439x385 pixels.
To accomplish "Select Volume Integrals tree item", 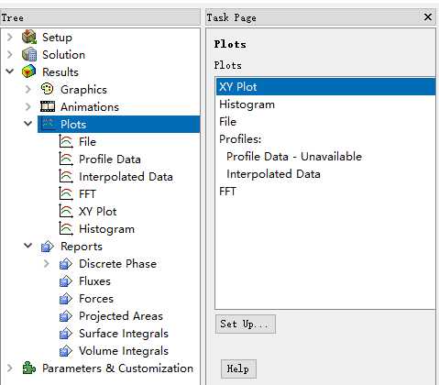I will pyautogui.click(x=124, y=351).
